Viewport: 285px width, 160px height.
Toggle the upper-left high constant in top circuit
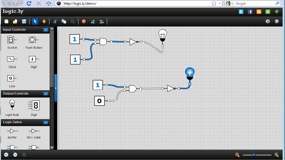75,39
